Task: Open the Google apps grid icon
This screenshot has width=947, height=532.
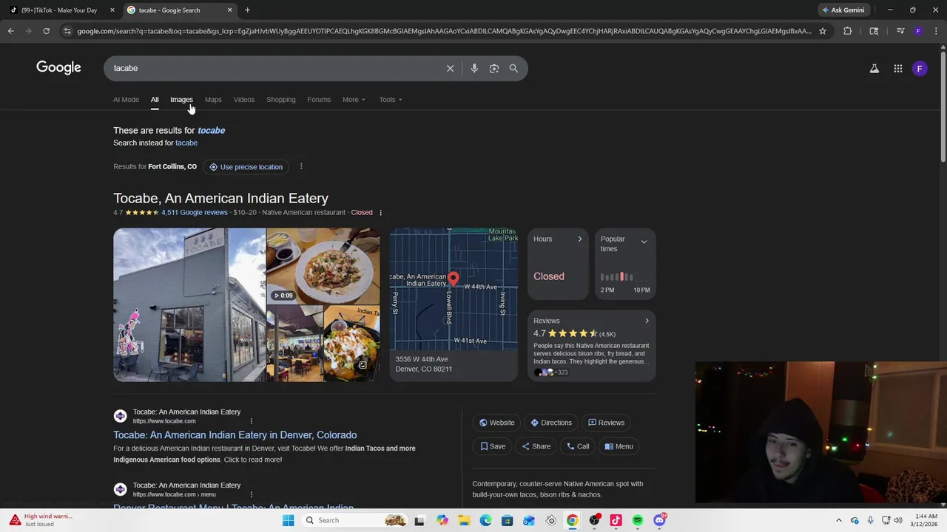Action: tap(898, 69)
